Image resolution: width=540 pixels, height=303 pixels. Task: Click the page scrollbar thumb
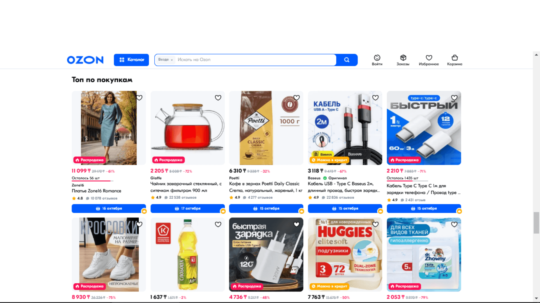click(536, 223)
